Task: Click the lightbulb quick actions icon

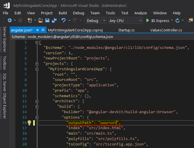Action: click(x=30, y=123)
